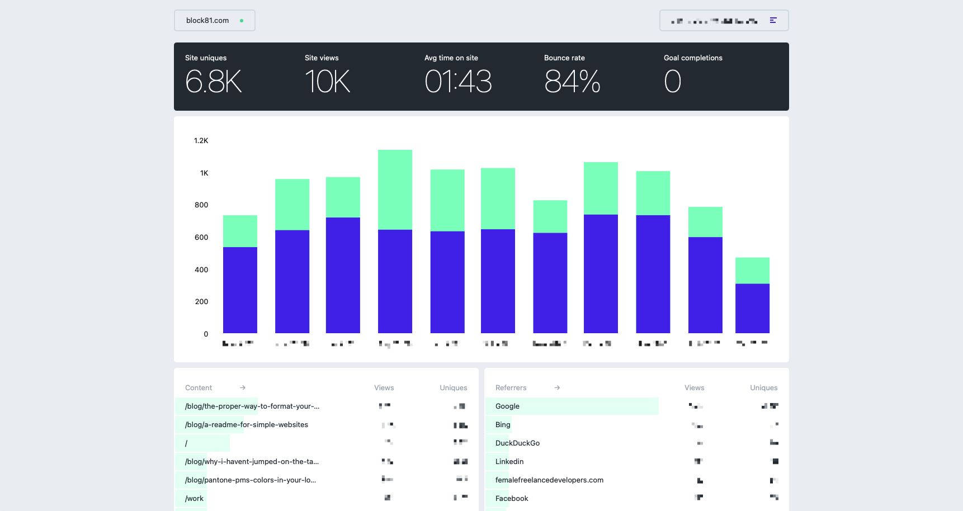Screen dimensions: 963x511
Task: Open the date range filter dropdown
Action: pos(715,21)
